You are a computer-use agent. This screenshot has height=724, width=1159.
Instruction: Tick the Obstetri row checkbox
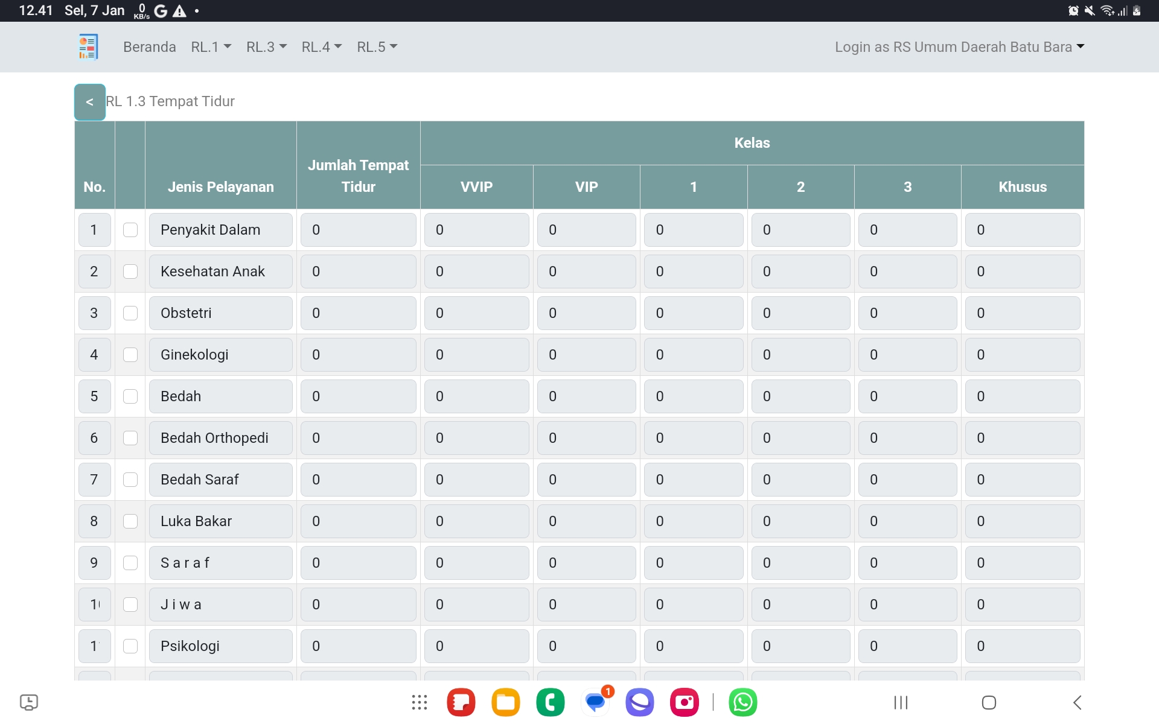tap(130, 313)
